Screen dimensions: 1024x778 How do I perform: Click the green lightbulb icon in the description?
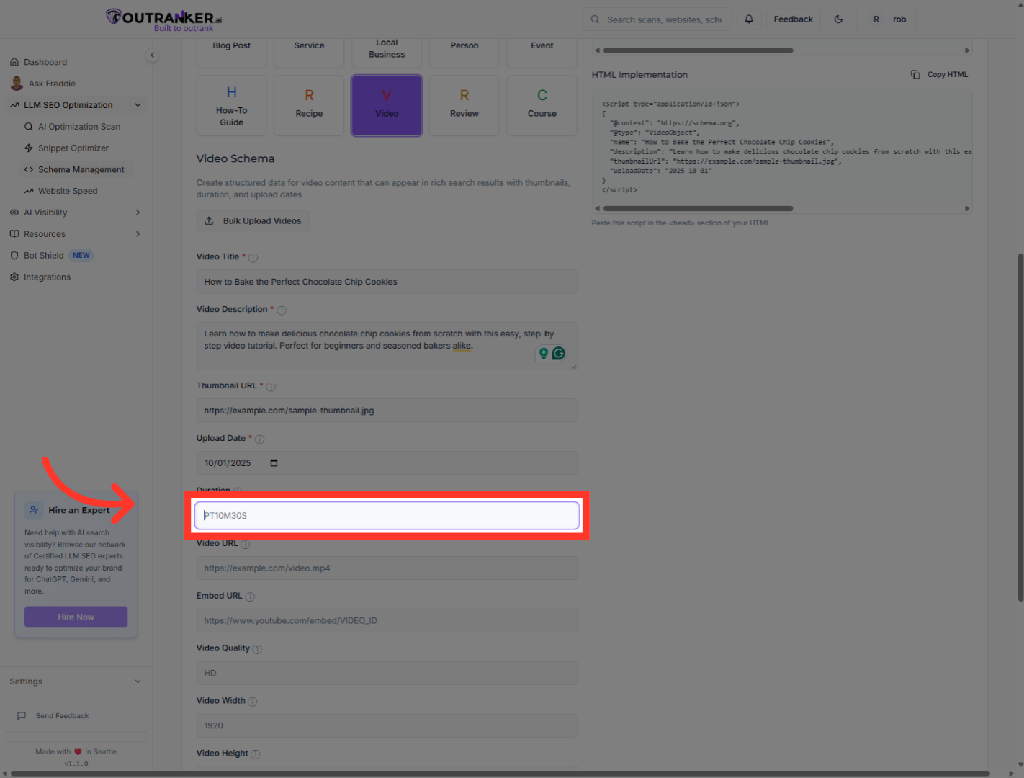point(544,353)
